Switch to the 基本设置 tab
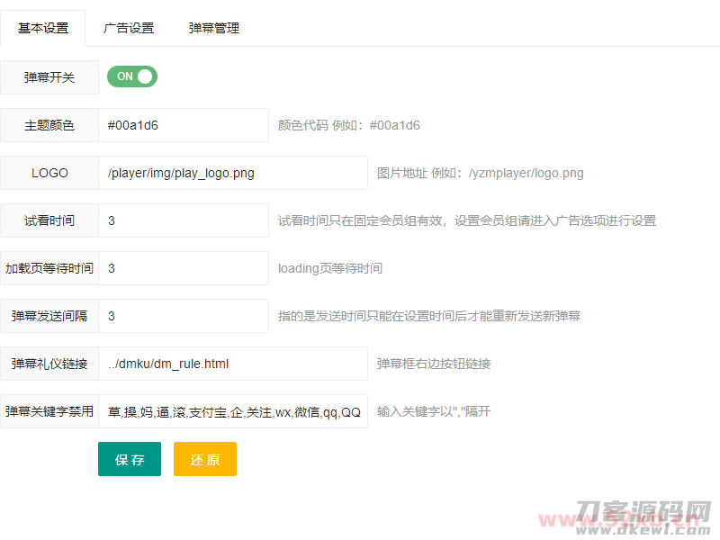This screenshot has height=540, width=720. point(43,28)
